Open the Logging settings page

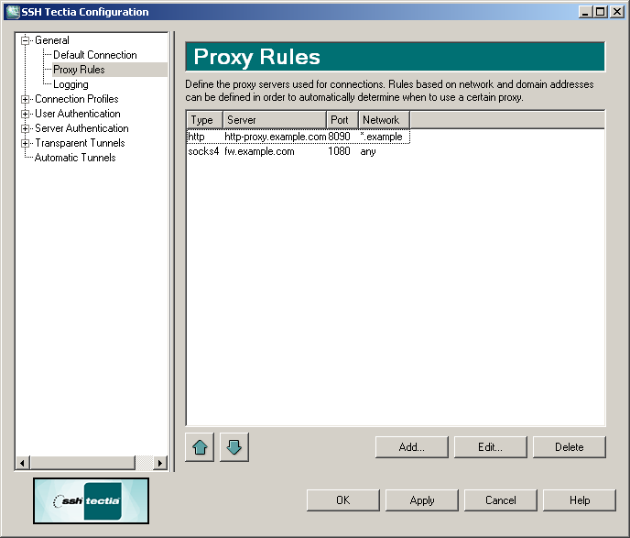tap(71, 84)
